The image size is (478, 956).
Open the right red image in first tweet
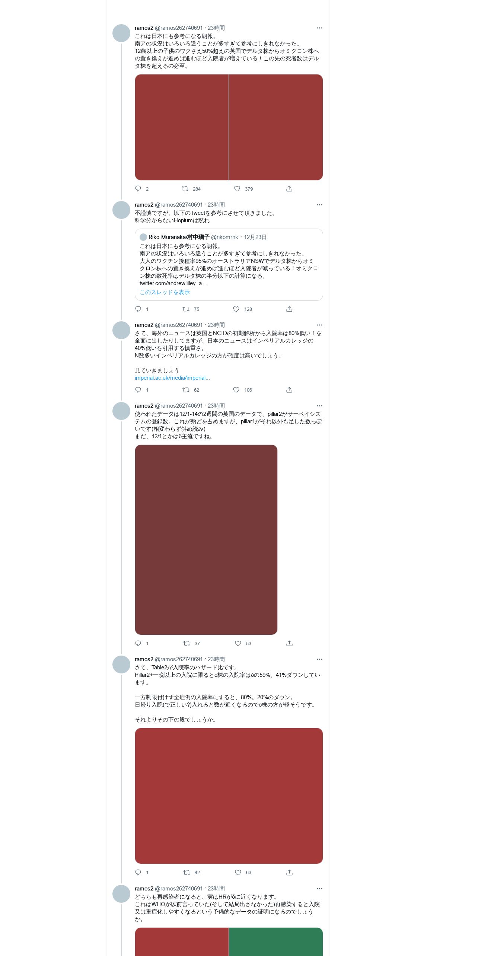(276, 127)
